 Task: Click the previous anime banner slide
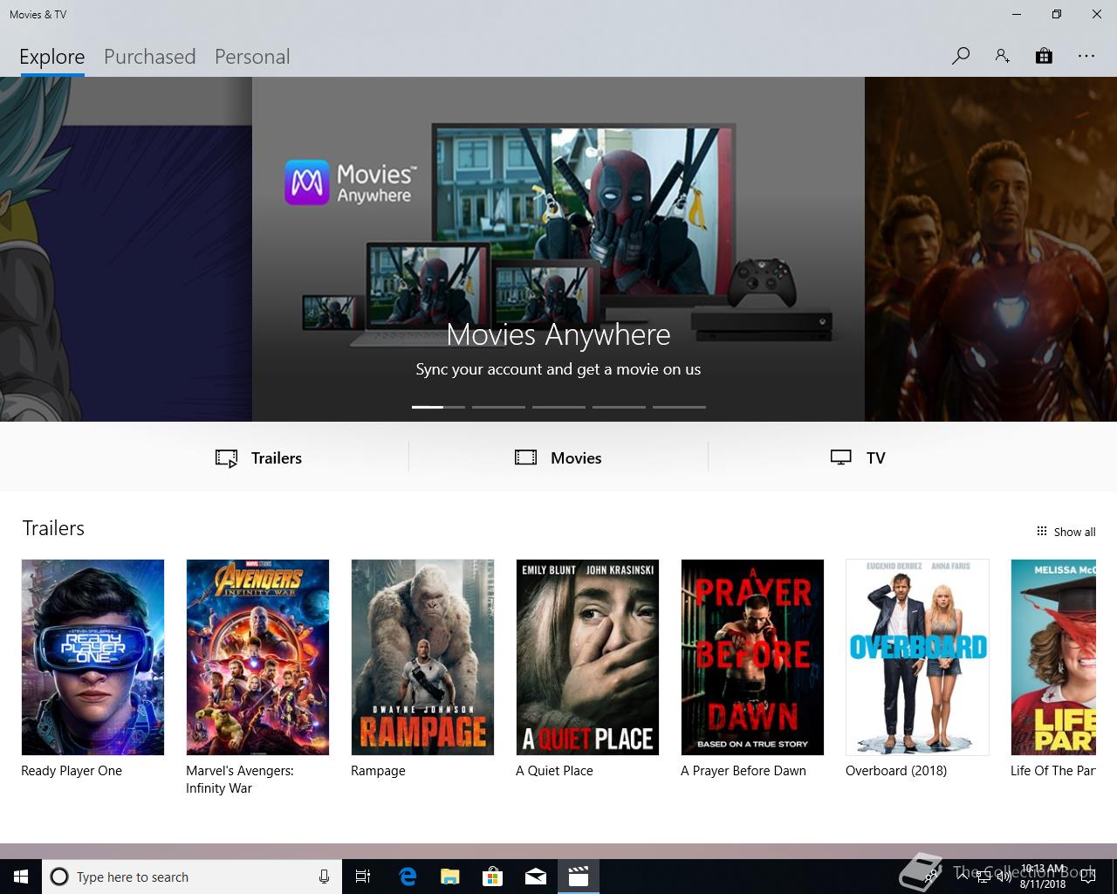click(x=126, y=249)
